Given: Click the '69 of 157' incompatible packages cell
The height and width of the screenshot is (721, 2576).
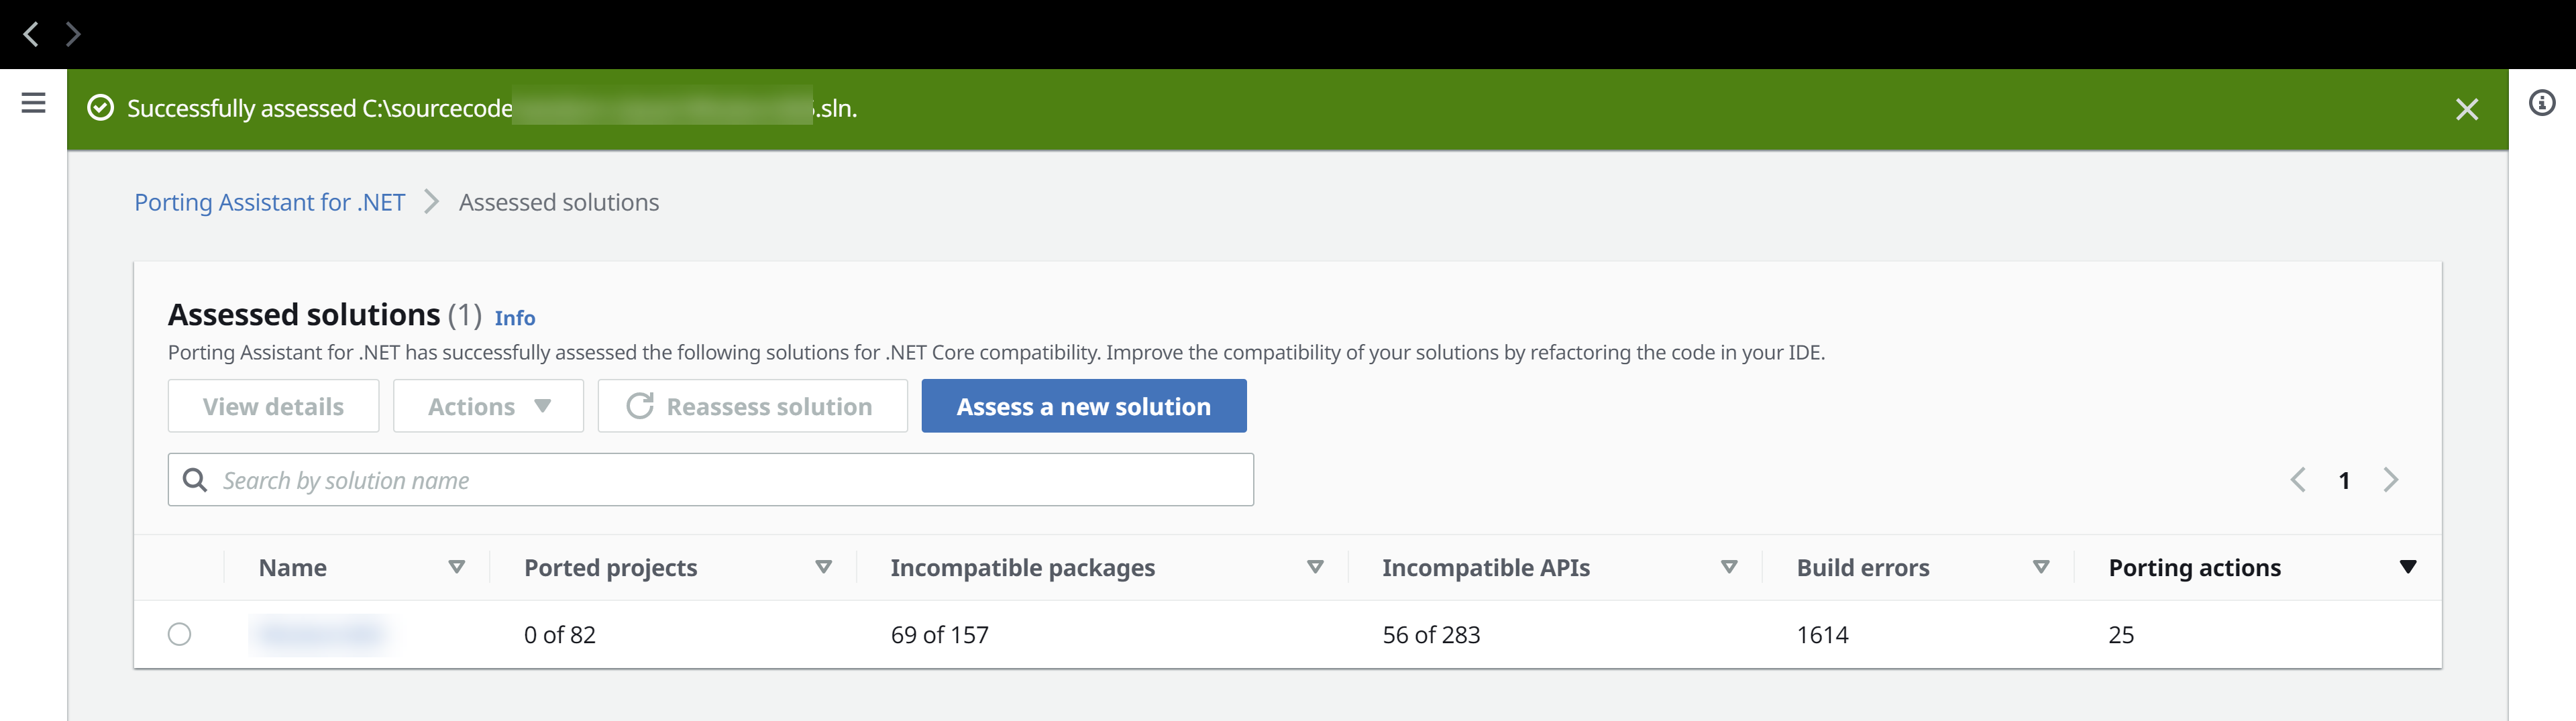Looking at the screenshot, I should 939,635.
